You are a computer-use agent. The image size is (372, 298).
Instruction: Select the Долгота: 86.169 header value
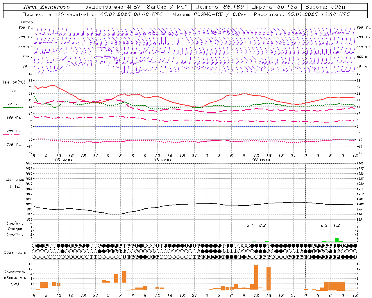coord(220,7)
